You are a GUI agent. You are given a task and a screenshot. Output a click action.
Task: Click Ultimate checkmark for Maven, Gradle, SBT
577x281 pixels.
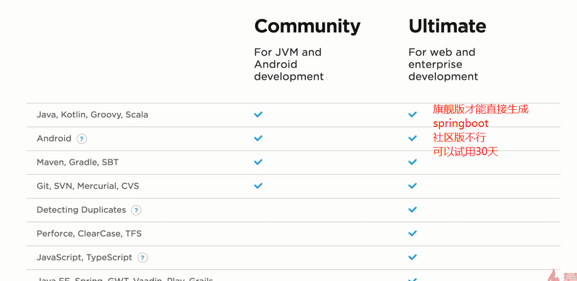412,162
